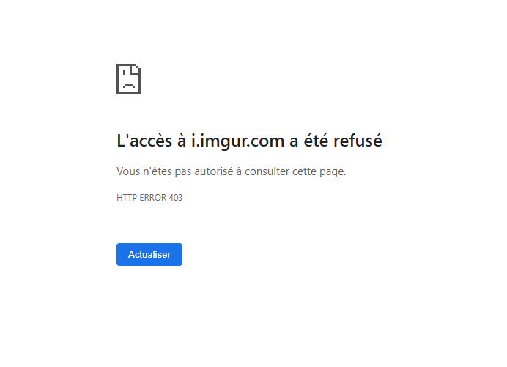Click the HTTP ERROR 403 line
The height and width of the screenshot is (367, 507).
(x=149, y=198)
